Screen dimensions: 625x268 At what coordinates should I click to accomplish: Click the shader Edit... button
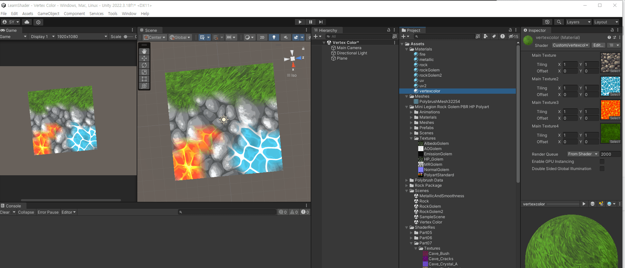tap(598, 45)
